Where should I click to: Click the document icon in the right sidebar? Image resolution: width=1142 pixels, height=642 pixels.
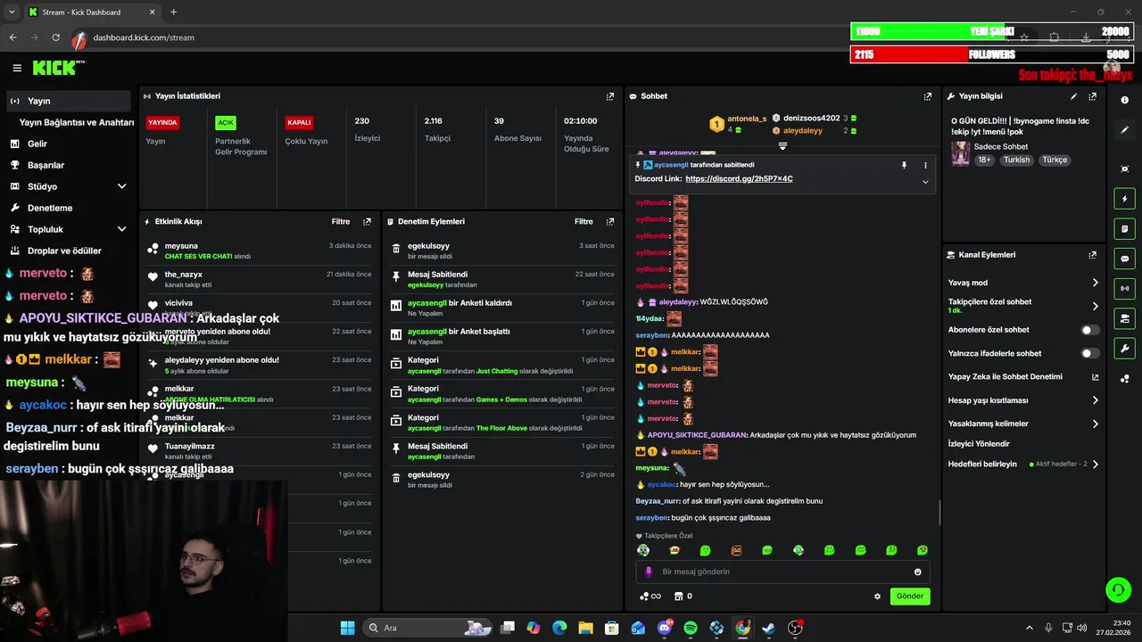[x=1124, y=229]
